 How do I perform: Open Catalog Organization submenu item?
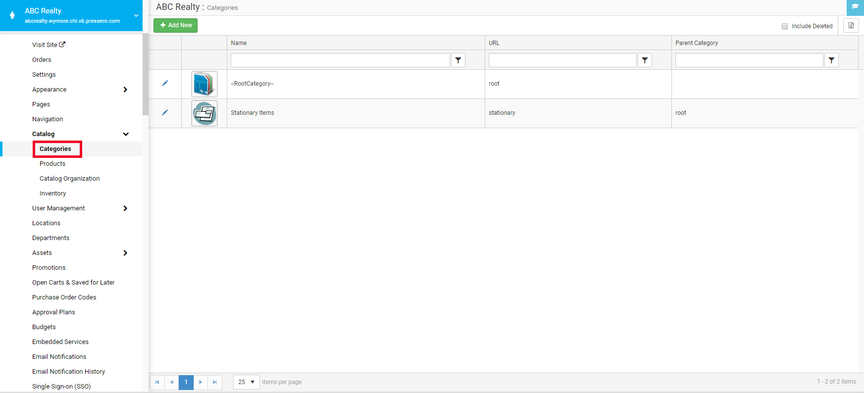pyautogui.click(x=70, y=179)
